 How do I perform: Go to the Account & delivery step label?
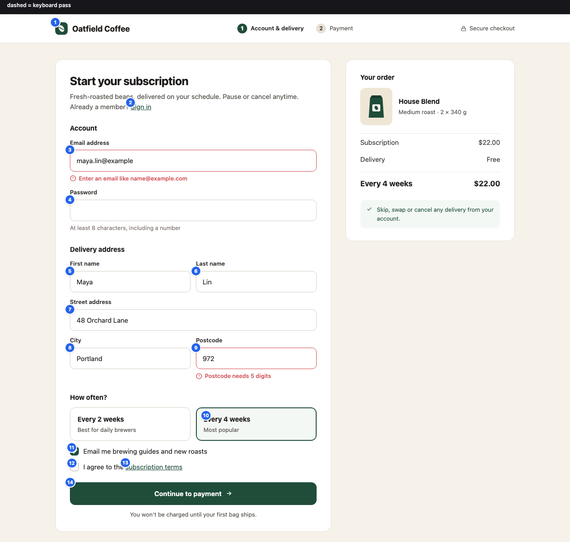click(x=277, y=29)
